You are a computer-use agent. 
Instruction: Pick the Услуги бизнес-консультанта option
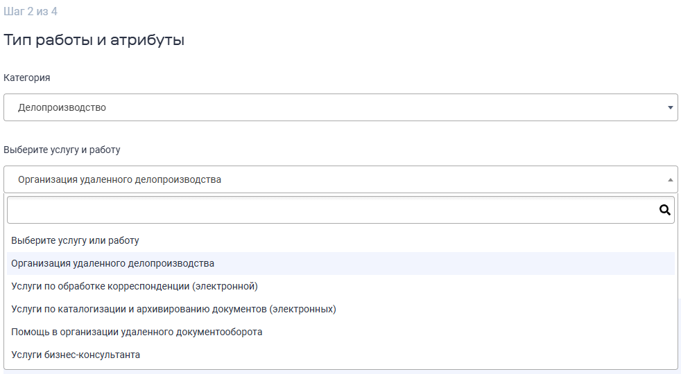pos(76,355)
